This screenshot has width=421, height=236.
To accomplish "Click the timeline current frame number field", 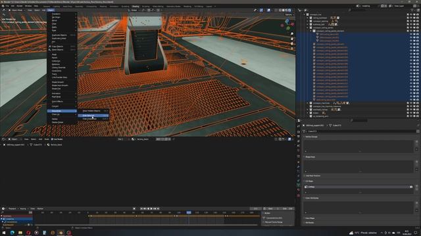I will (x=256, y=208).
